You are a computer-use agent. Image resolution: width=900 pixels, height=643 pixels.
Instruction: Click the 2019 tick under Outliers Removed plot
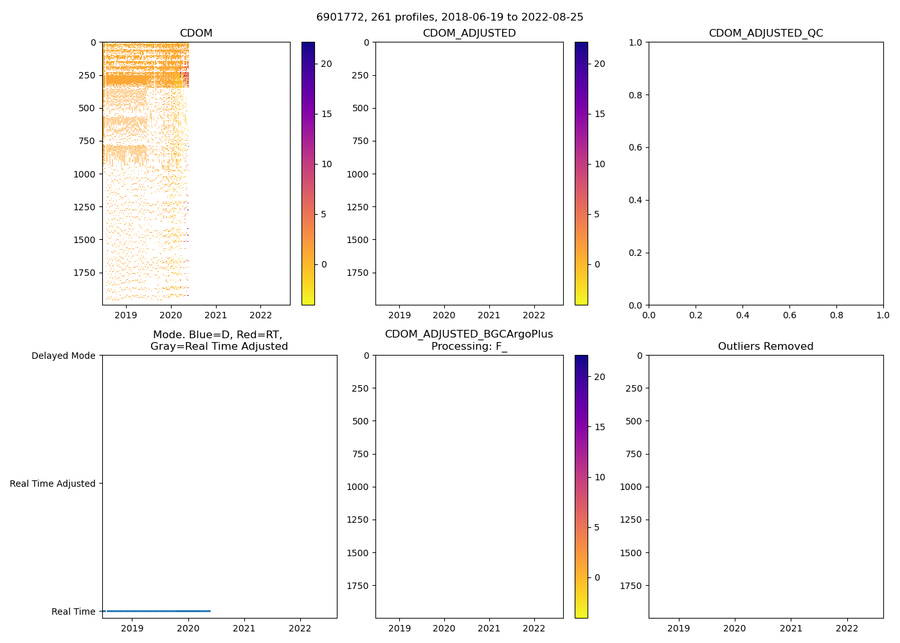[x=679, y=628]
